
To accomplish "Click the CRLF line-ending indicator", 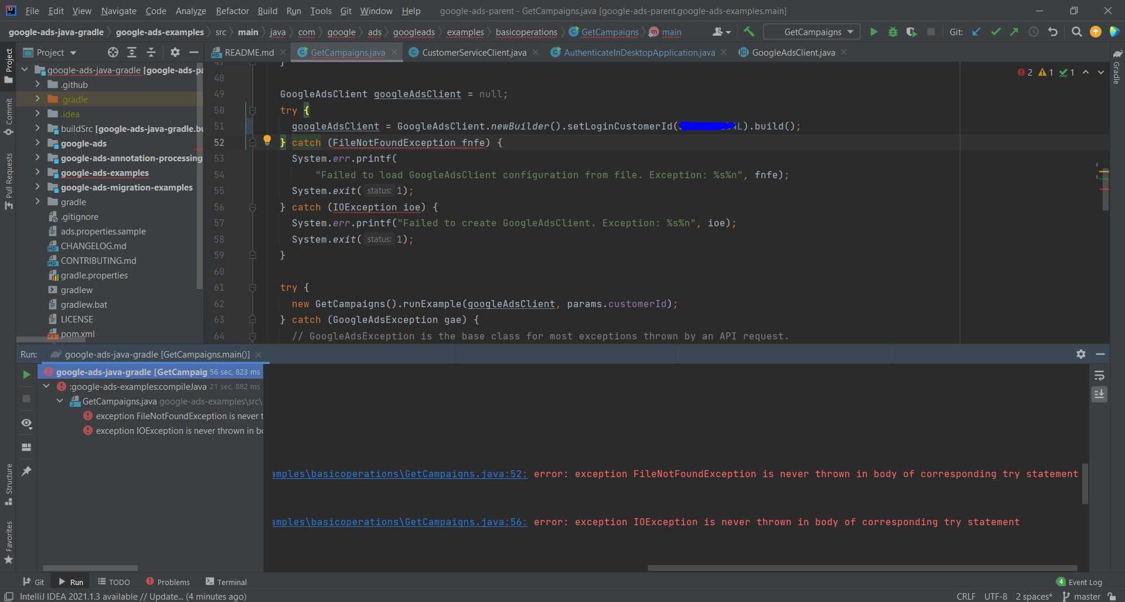I will (966, 596).
